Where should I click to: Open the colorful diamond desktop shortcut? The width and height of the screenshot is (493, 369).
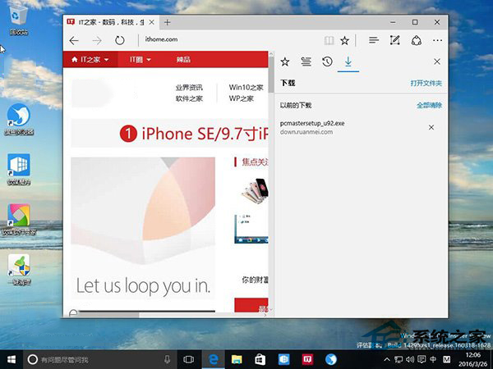tap(19, 220)
